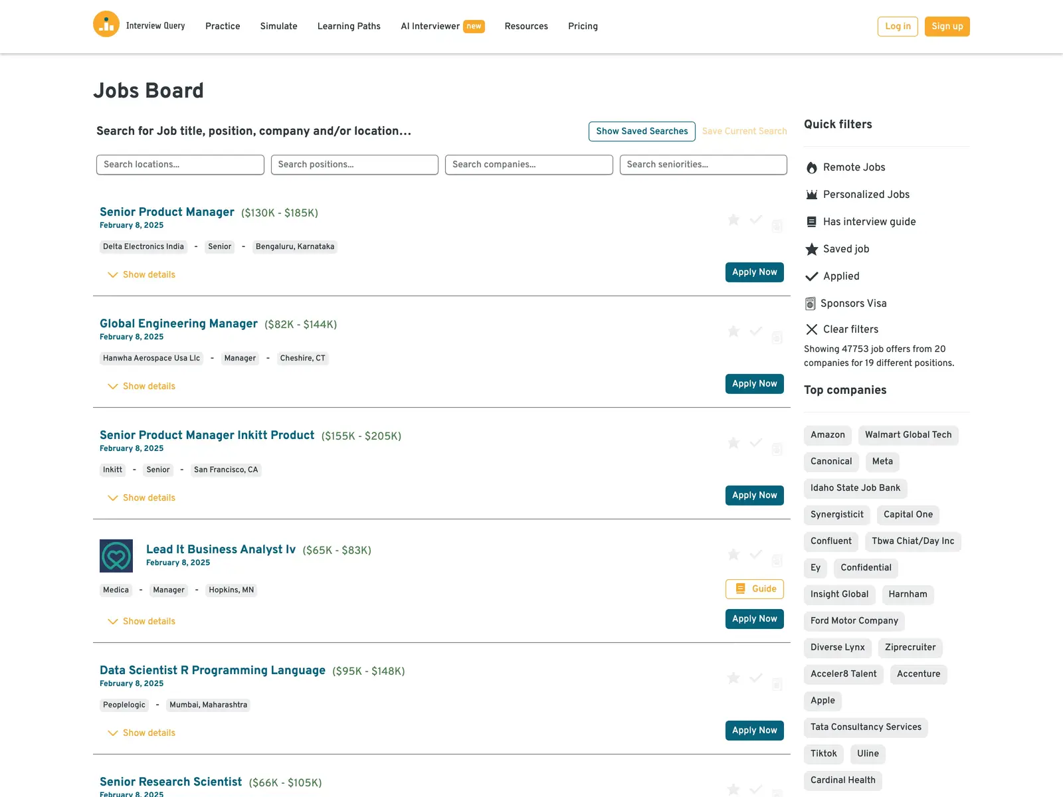
Task: Click the Log in button
Action: [898, 27]
